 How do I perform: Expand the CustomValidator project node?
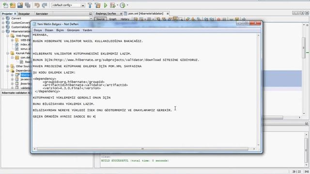coord(3,27)
